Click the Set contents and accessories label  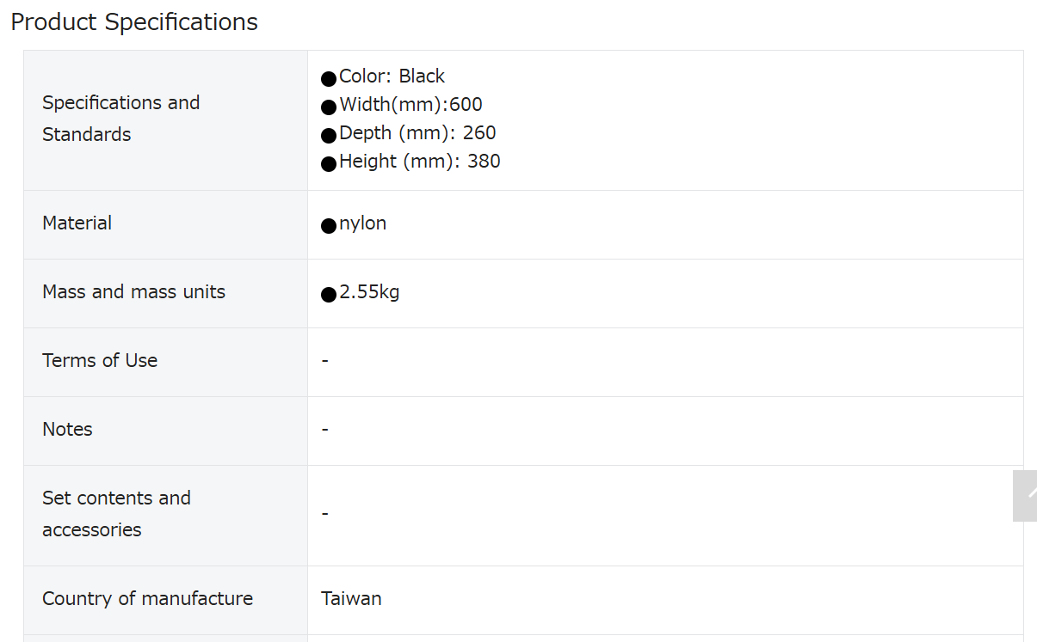[116, 514]
